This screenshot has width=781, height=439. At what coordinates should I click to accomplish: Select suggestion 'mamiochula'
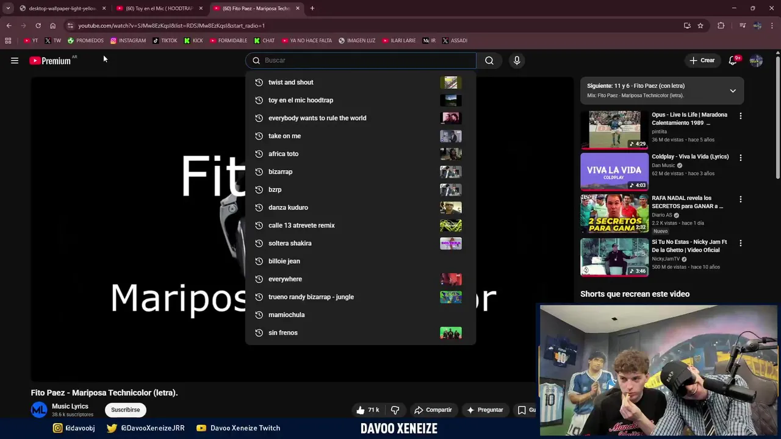tap(360, 315)
